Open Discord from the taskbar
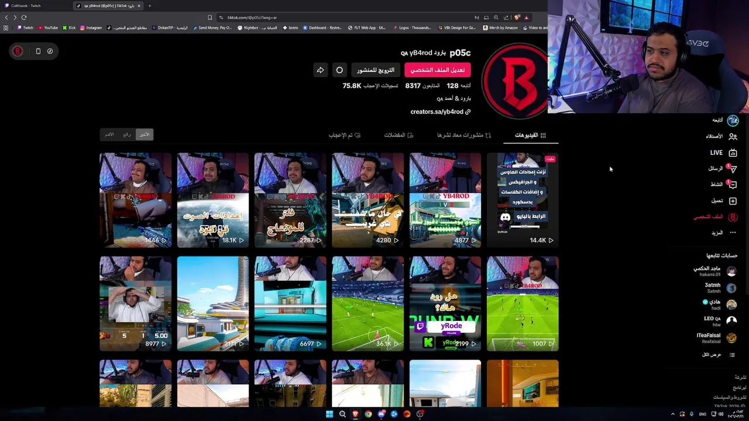This screenshot has width=749, height=421. click(x=381, y=414)
